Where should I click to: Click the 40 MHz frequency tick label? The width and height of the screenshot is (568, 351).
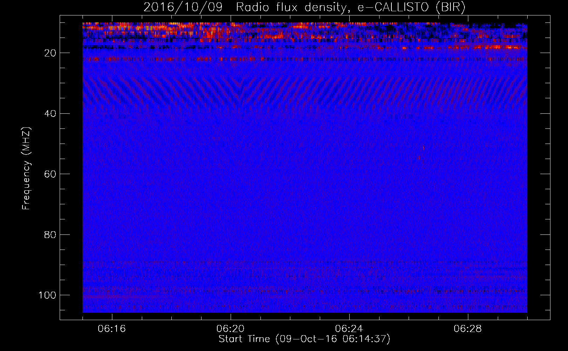click(x=50, y=114)
